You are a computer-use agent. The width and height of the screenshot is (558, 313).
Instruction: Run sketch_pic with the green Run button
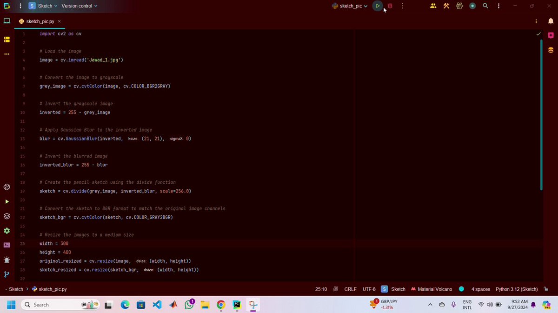click(378, 6)
